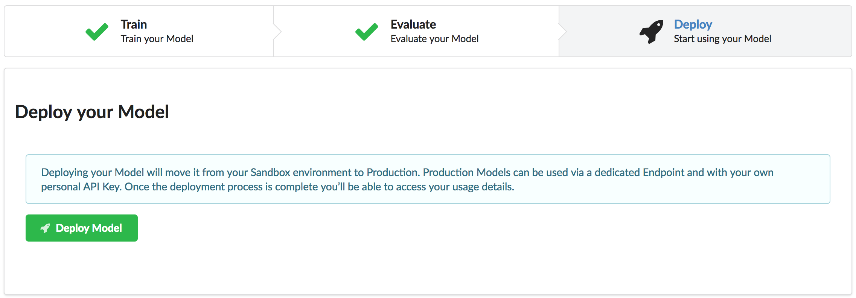
Task: Select the Deploy step title
Action: (693, 24)
